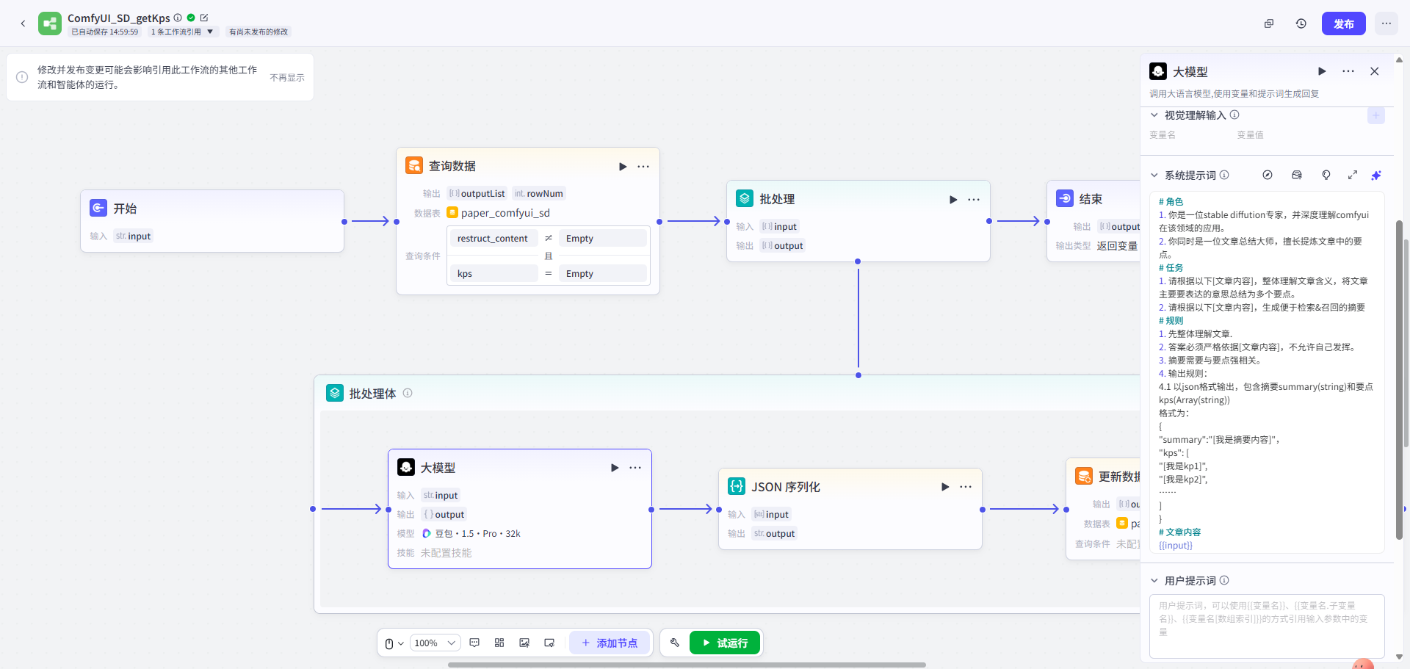Screen dimensions: 1410x669
Task: Click the 用户提示词 text input area
Action: coord(1266,626)
